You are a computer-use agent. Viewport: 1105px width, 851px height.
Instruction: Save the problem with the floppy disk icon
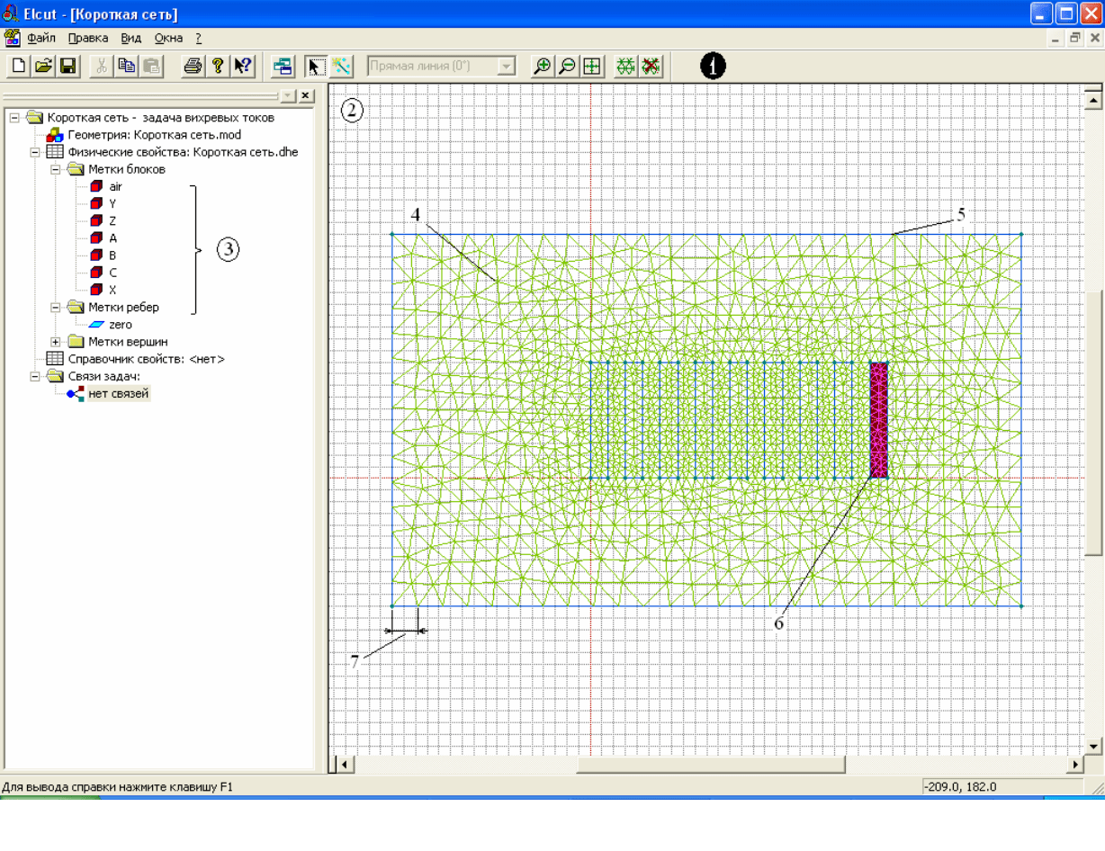[67, 66]
